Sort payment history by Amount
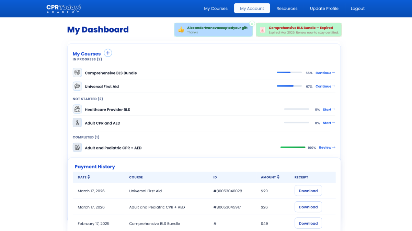The image size is (412, 231). click(x=270, y=177)
